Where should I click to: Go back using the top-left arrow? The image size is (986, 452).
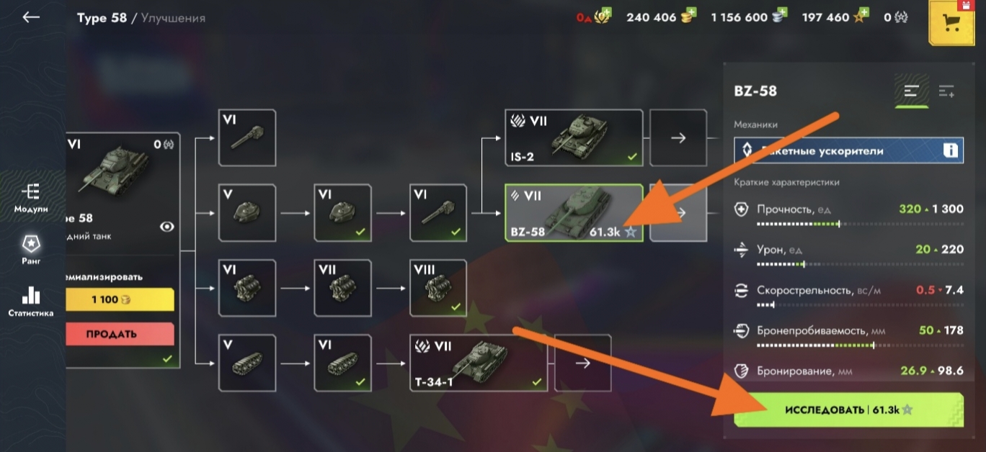click(31, 17)
